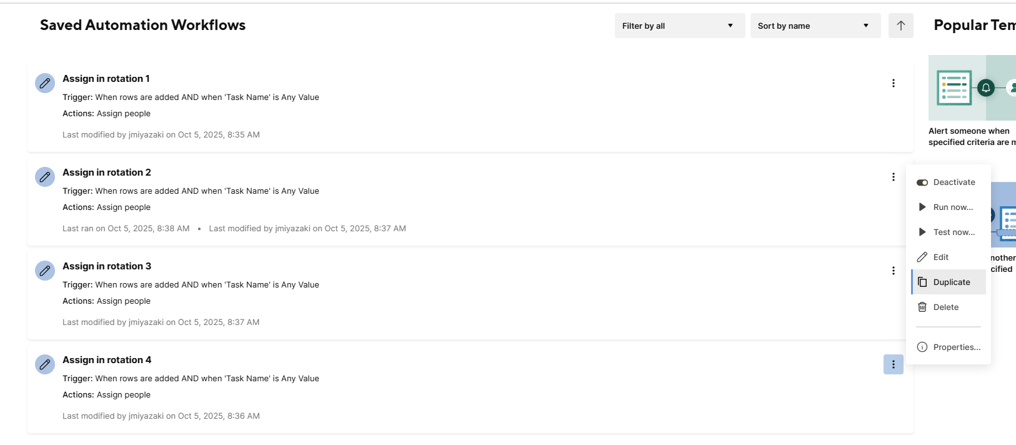The width and height of the screenshot is (1016, 445).
Task: Open three-dot menu for Assign in rotation 2
Action: pos(894,177)
